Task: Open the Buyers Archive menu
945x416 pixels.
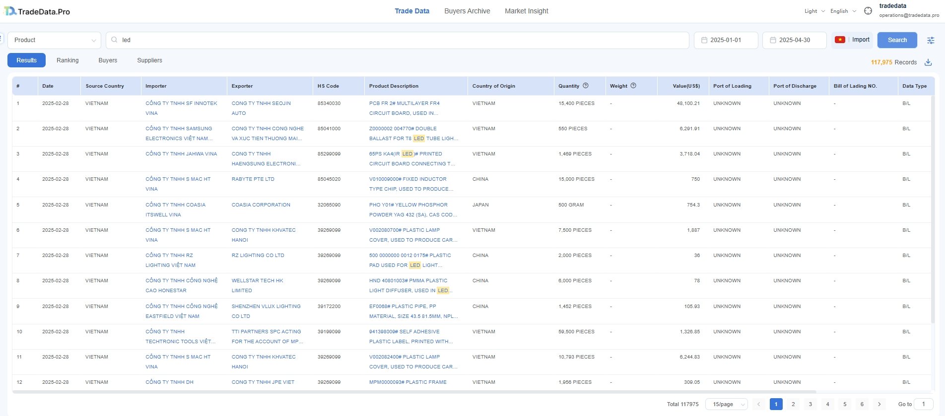Action: 467,11
